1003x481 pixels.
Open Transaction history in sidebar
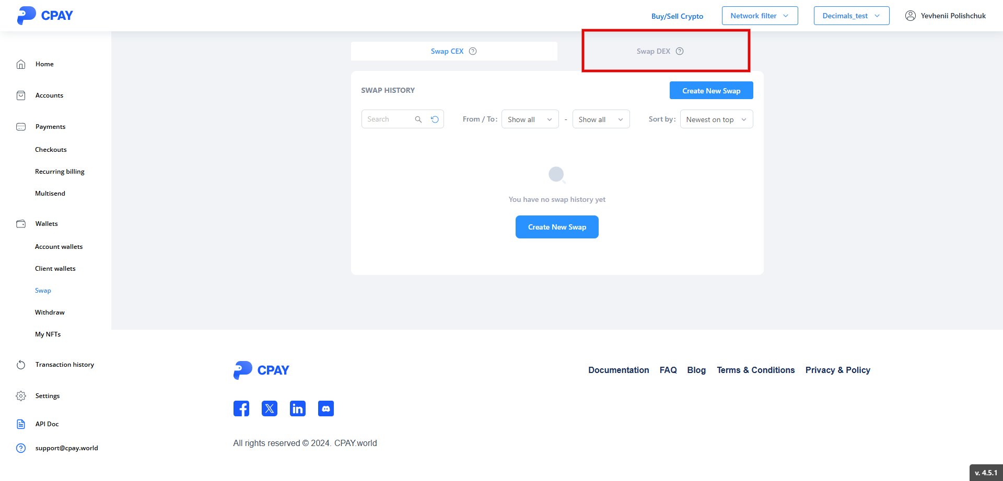click(x=65, y=365)
